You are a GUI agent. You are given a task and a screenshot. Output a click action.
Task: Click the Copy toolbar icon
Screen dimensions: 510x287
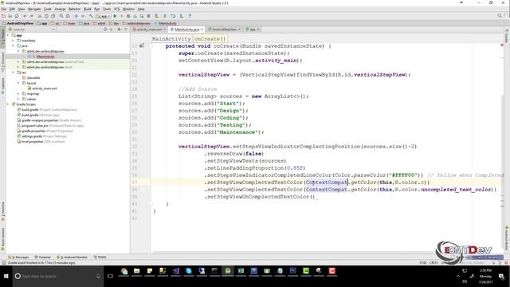click(46, 16)
